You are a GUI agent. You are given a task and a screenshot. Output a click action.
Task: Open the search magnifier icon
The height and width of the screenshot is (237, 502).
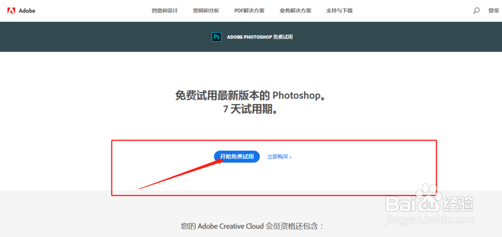(476, 11)
